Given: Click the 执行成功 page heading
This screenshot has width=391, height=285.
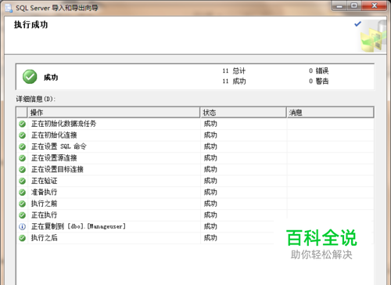Looking at the screenshot, I should [x=30, y=25].
